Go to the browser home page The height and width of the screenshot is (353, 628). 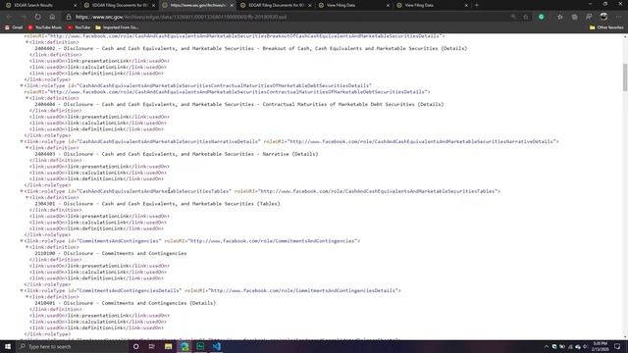[52, 17]
